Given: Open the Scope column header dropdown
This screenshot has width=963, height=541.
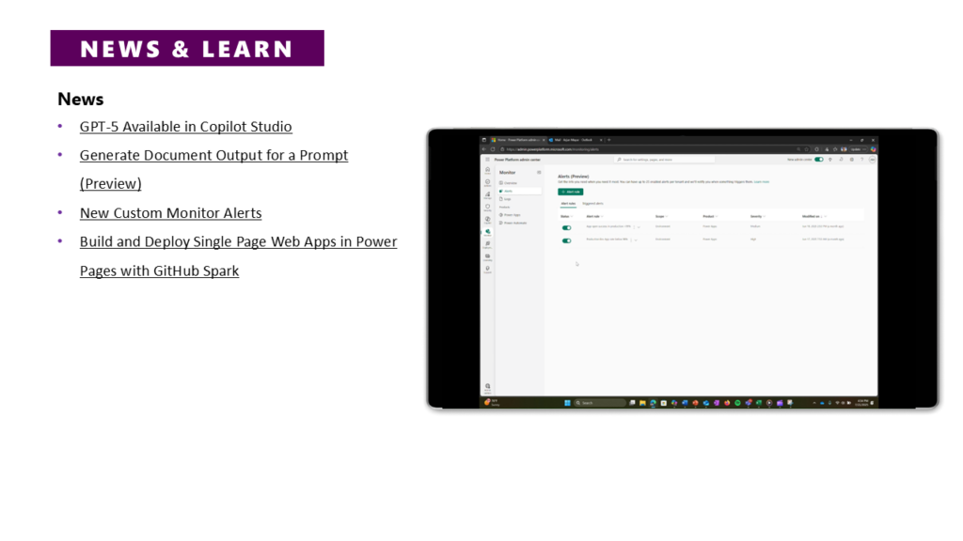Looking at the screenshot, I should point(667,217).
